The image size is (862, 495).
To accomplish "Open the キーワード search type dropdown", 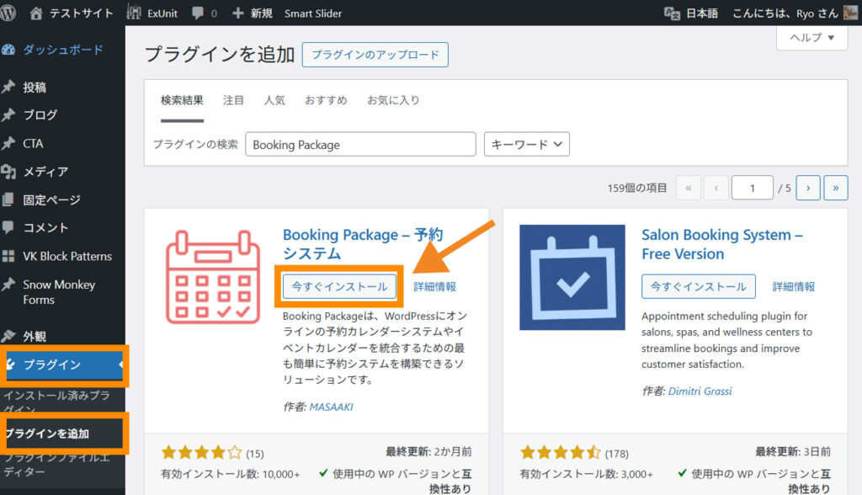I will (x=527, y=144).
